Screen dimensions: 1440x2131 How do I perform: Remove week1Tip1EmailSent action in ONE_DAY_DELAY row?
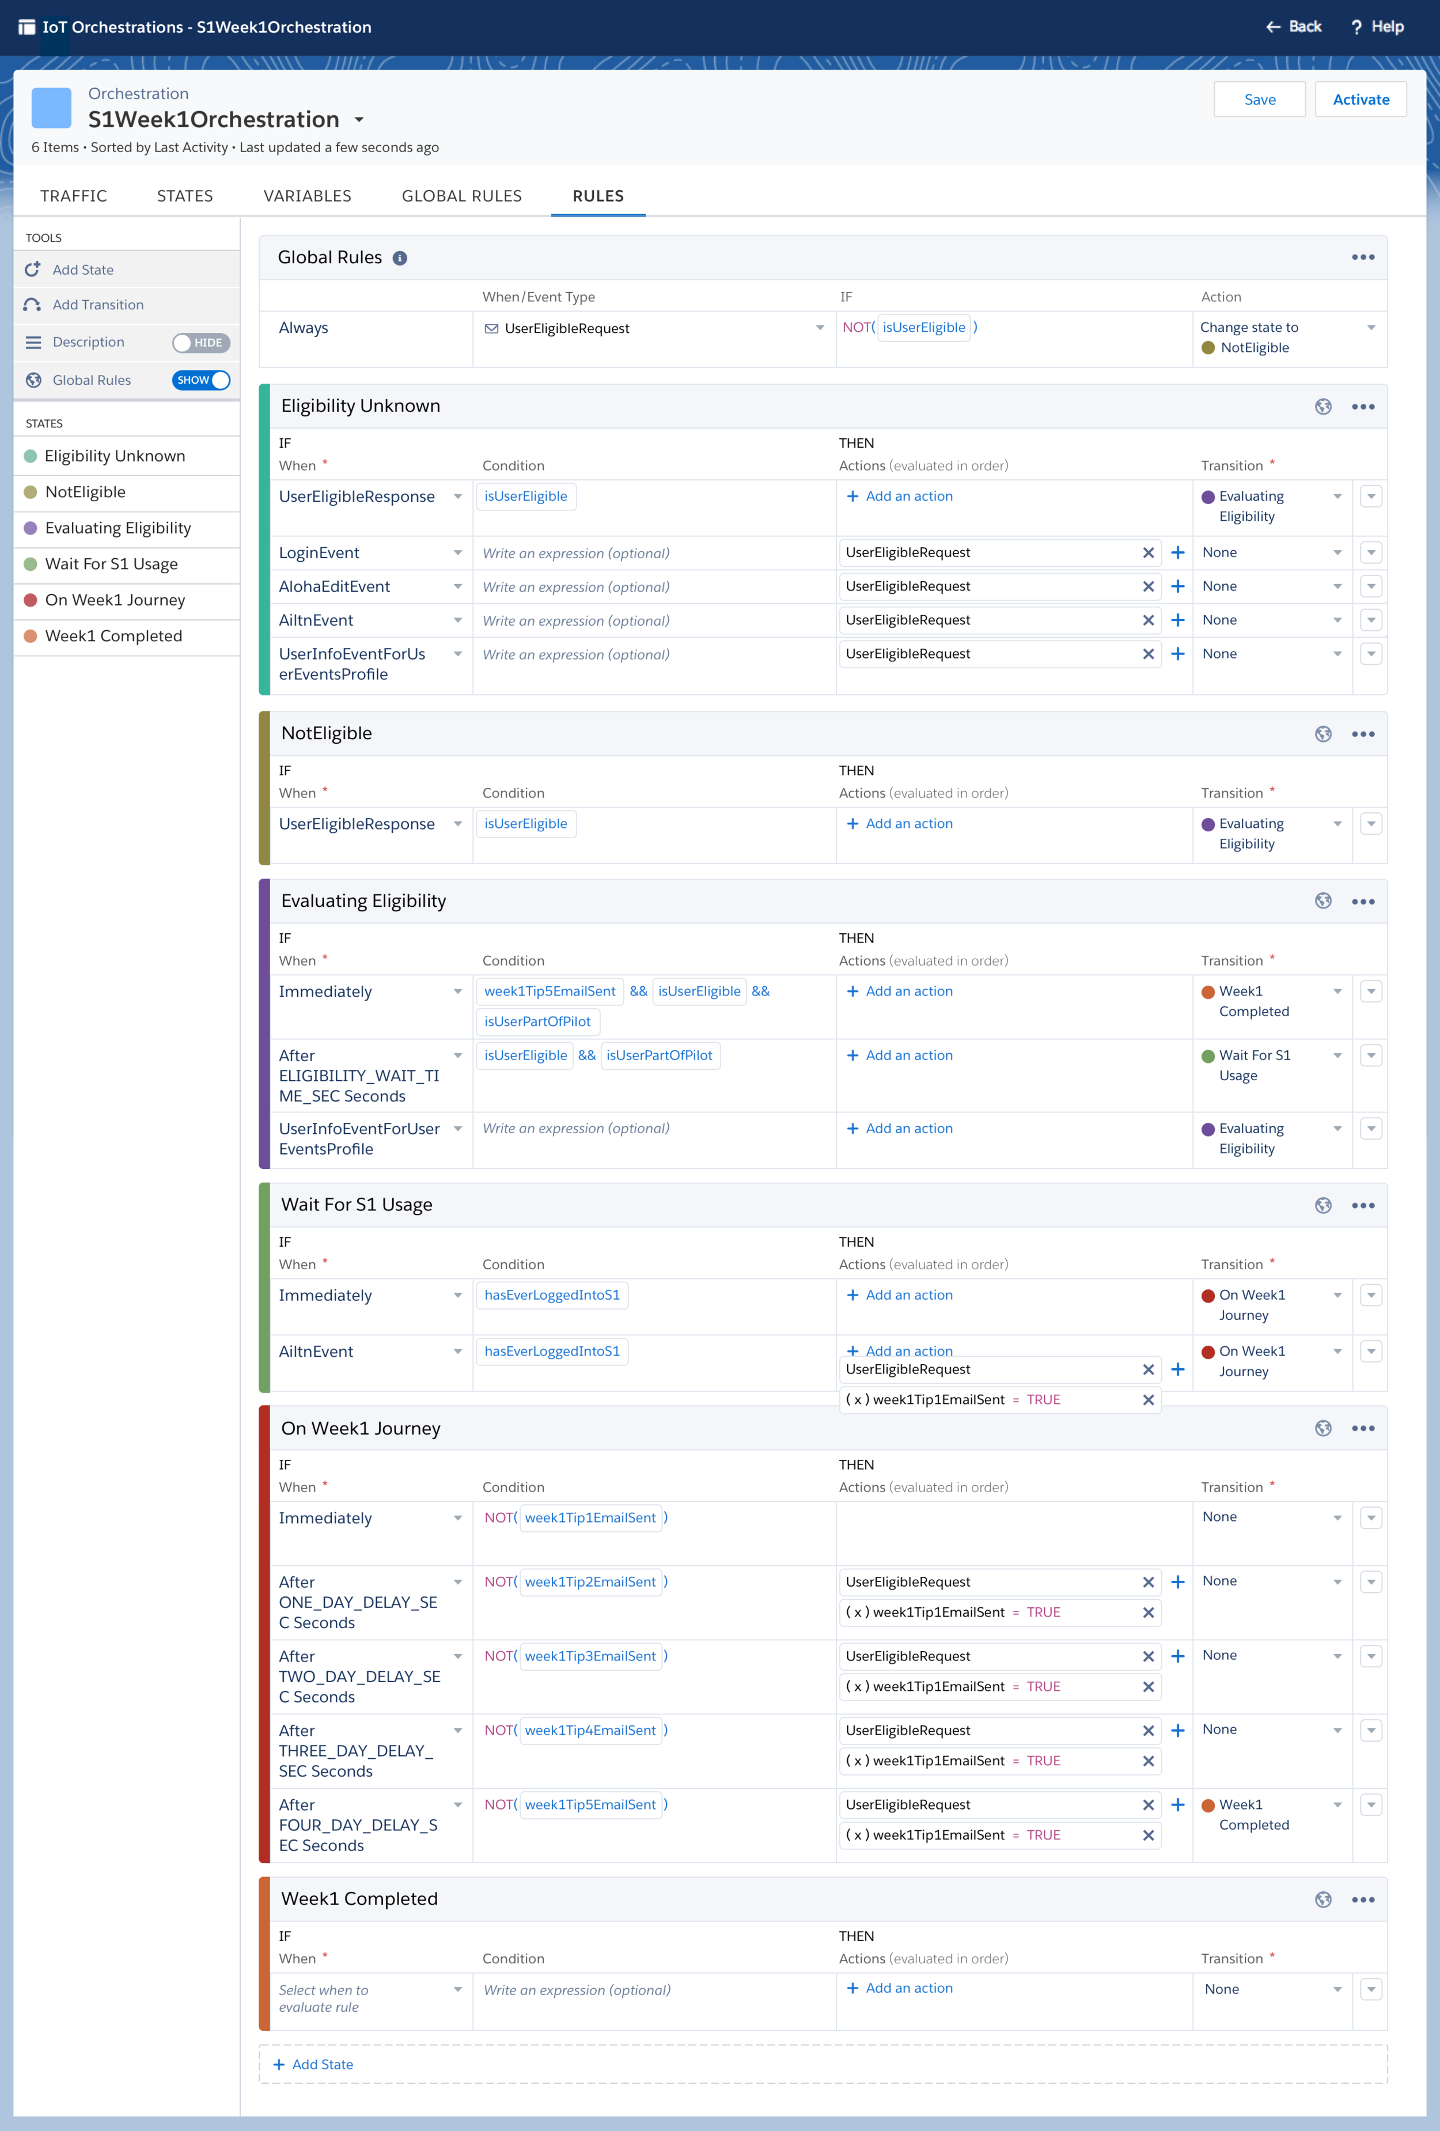point(1147,1613)
